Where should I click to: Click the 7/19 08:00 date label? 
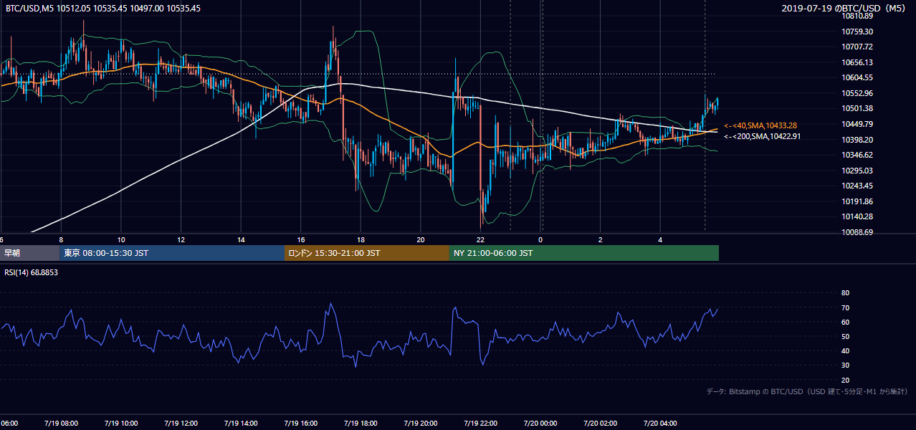61,424
